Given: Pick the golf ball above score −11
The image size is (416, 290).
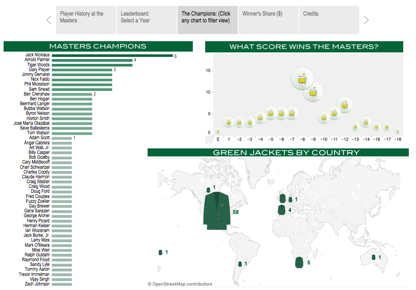Looking at the screenshot, I should (334, 113).
